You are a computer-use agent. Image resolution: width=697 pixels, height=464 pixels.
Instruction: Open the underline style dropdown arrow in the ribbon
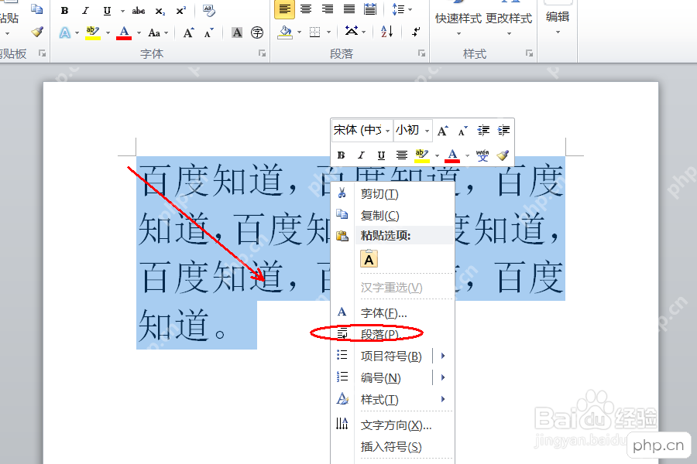tap(122, 11)
